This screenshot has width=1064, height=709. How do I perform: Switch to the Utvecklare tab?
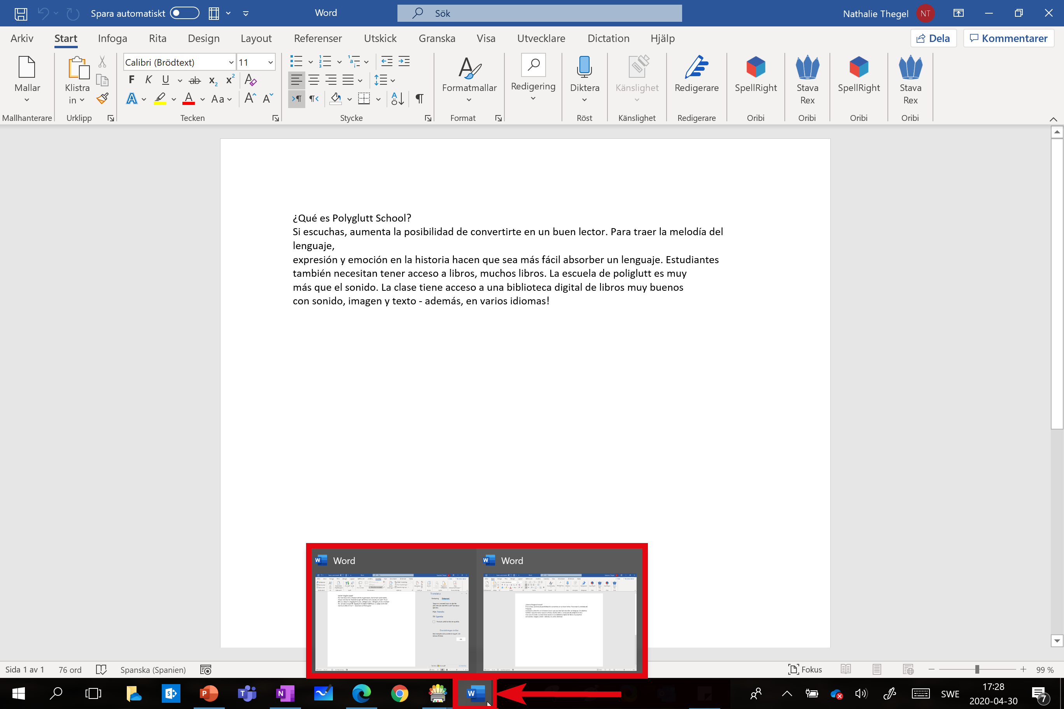[541, 38]
